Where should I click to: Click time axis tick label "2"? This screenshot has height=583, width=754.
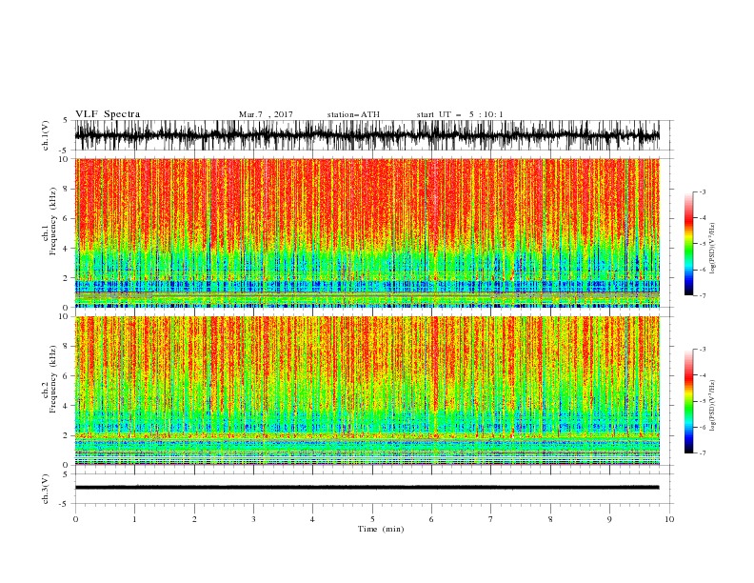click(194, 519)
